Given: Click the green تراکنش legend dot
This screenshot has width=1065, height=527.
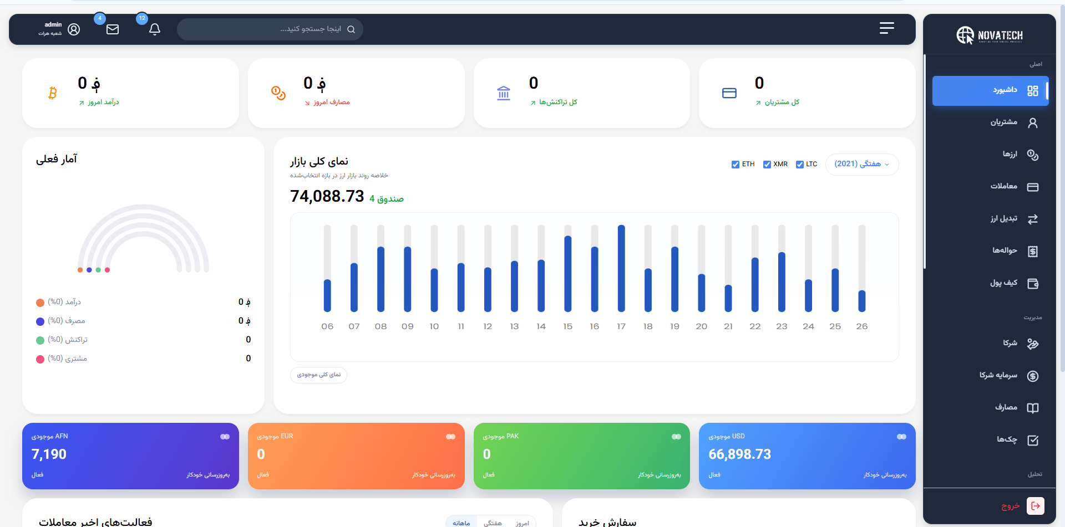Looking at the screenshot, I should pyautogui.click(x=40, y=340).
